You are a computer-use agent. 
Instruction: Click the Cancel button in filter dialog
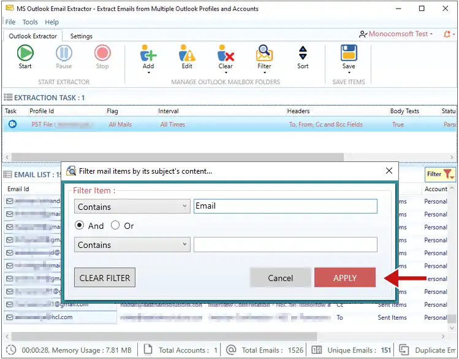point(280,277)
